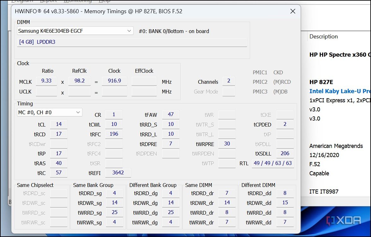Click the tRDPRE value 7
The width and height of the screenshot is (371, 237).
click(x=171, y=144)
